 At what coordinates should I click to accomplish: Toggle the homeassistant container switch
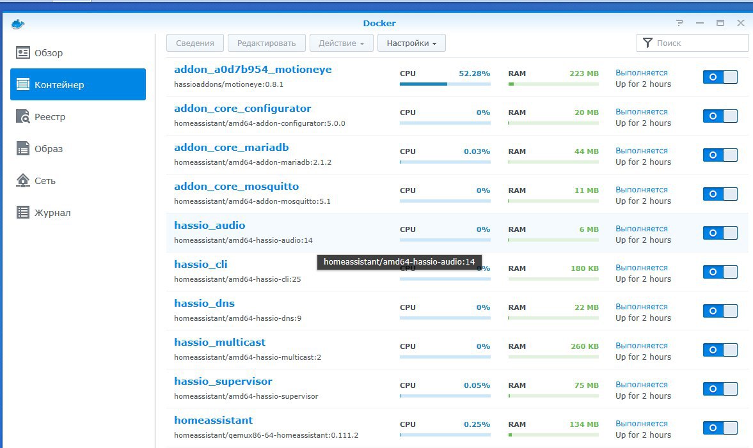(x=720, y=428)
